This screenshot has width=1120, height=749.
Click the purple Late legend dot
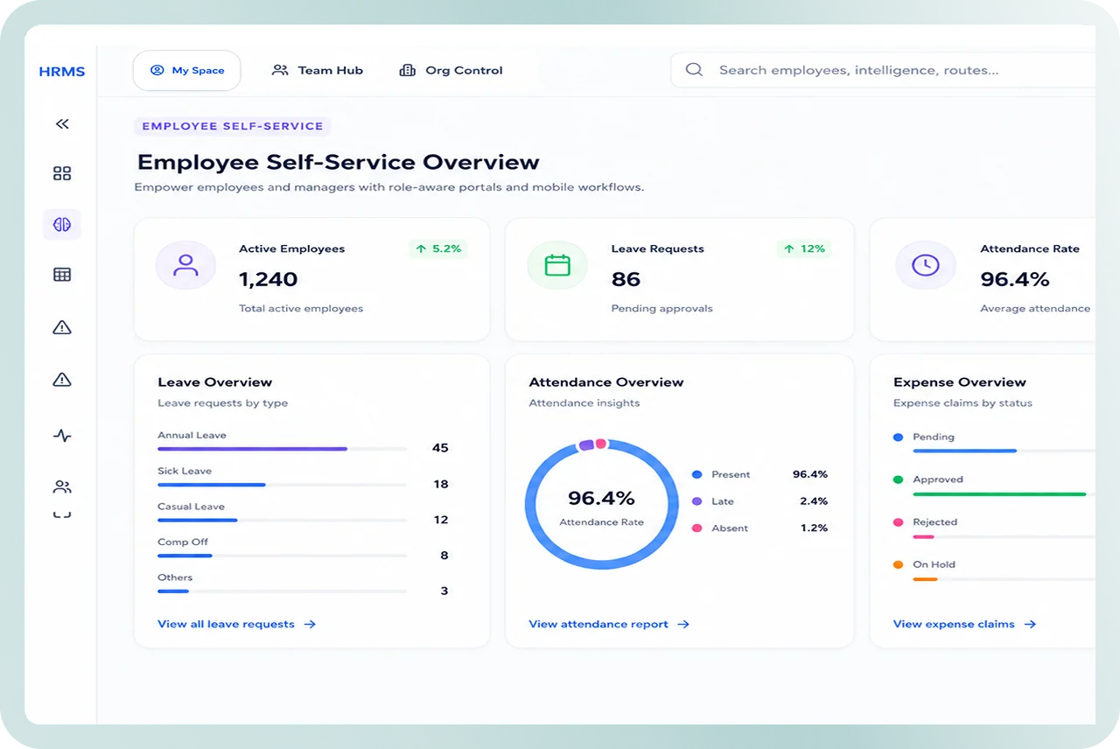click(697, 501)
